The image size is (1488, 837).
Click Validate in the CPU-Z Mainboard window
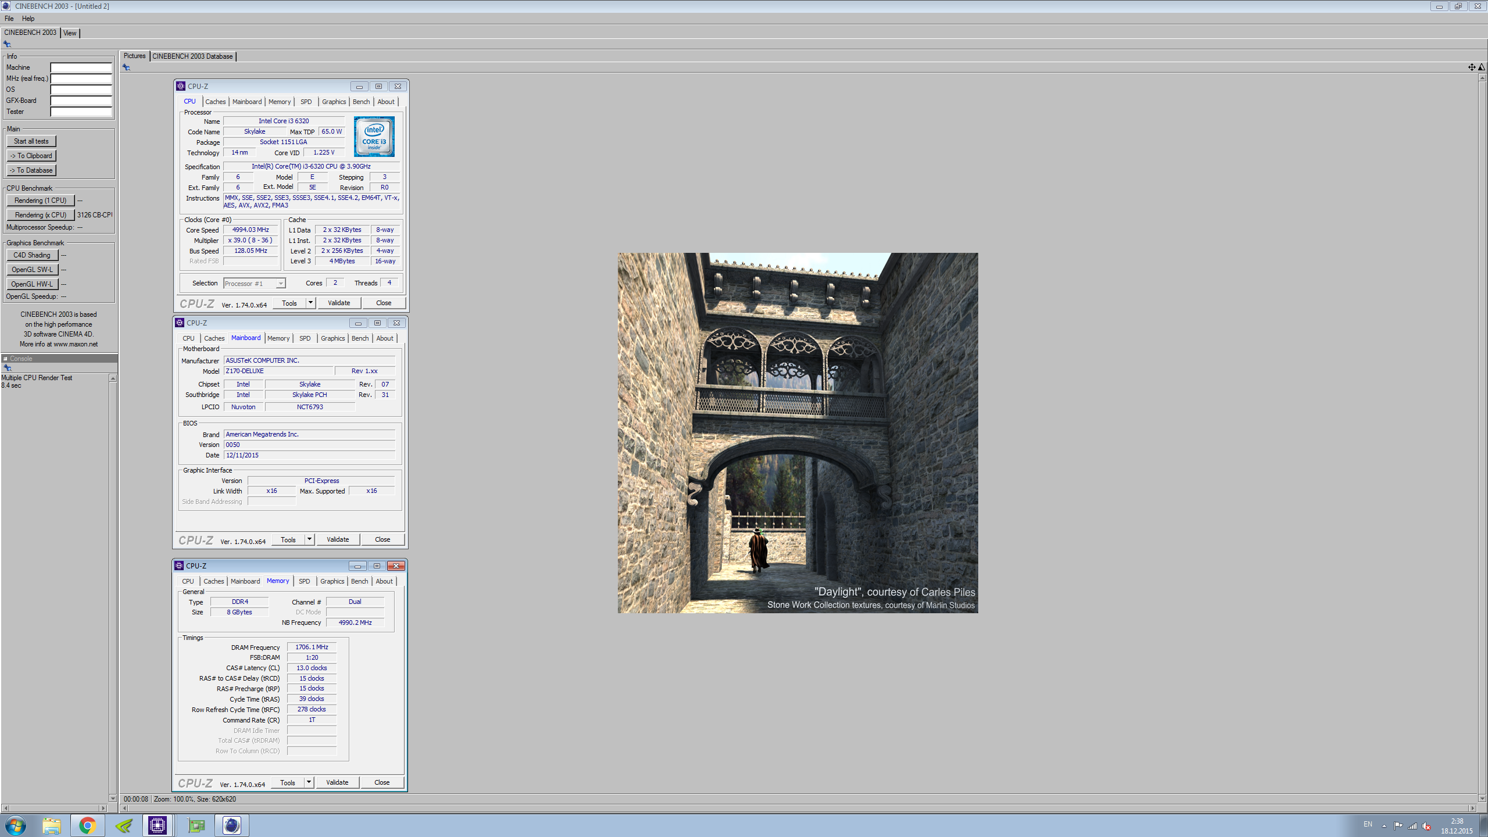point(338,539)
